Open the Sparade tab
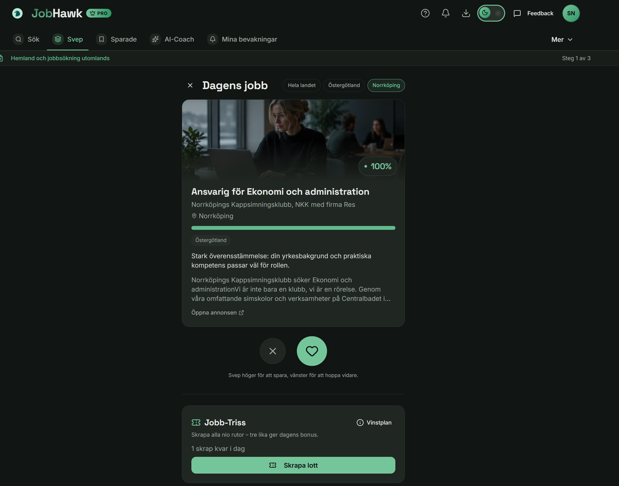619x486 pixels. [x=117, y=39]
